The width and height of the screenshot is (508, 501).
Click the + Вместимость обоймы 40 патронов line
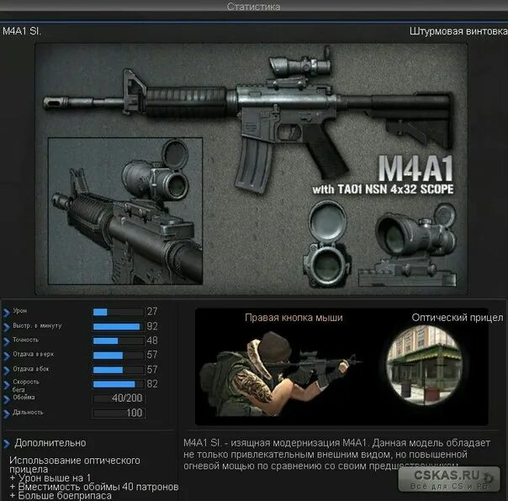pos(94,487)
